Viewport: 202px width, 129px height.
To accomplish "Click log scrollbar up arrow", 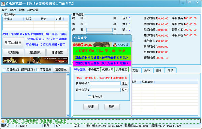I will 68,74.
